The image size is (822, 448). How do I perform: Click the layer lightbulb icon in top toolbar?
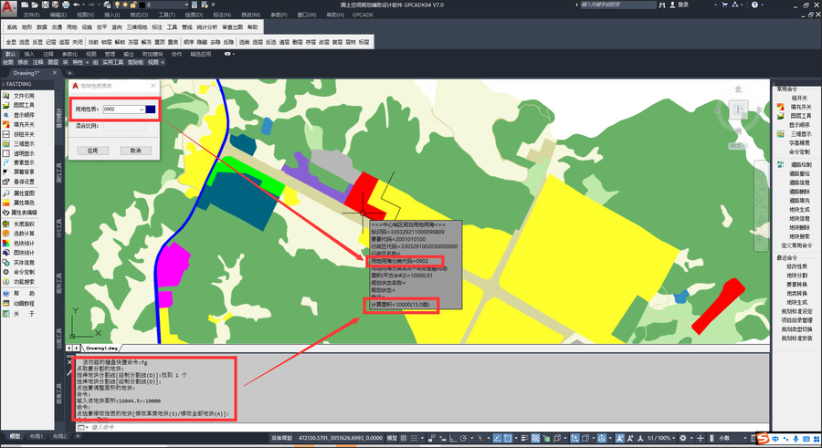click(116, 5)
